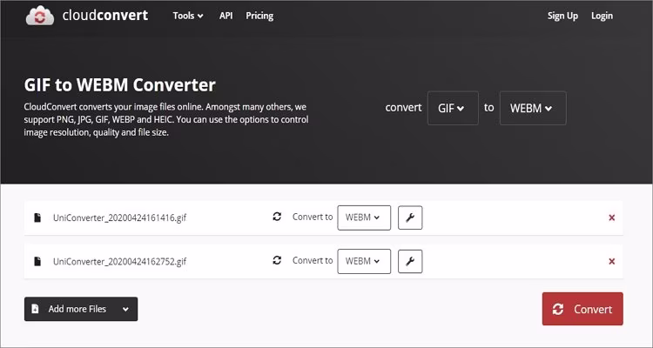The height and width of the screenshot is (348, 653).
Task: Expand the Add more Files arrow
Action: point(125,310)
